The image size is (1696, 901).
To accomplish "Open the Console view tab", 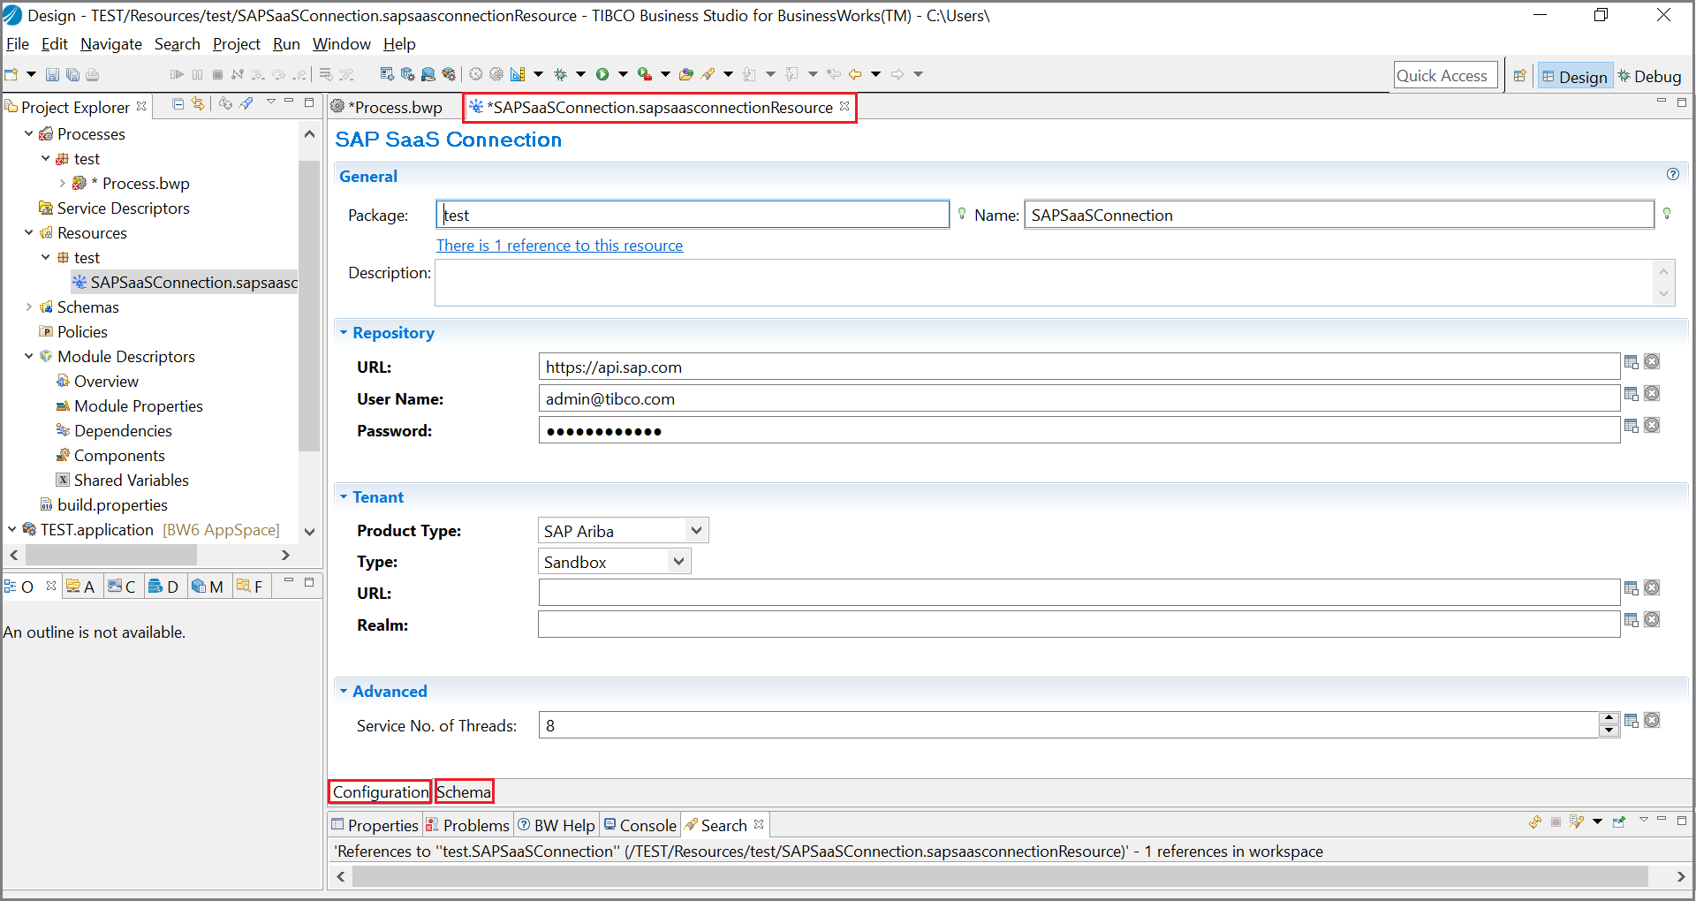I will click(x=640, y=825).
